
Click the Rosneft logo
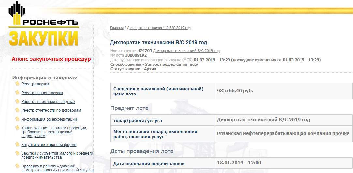[43, 13]
